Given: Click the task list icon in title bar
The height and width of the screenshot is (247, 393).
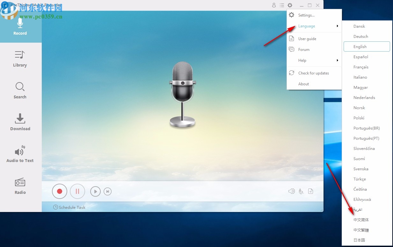Looking at the screenshot, I should [x=282, y=5].
